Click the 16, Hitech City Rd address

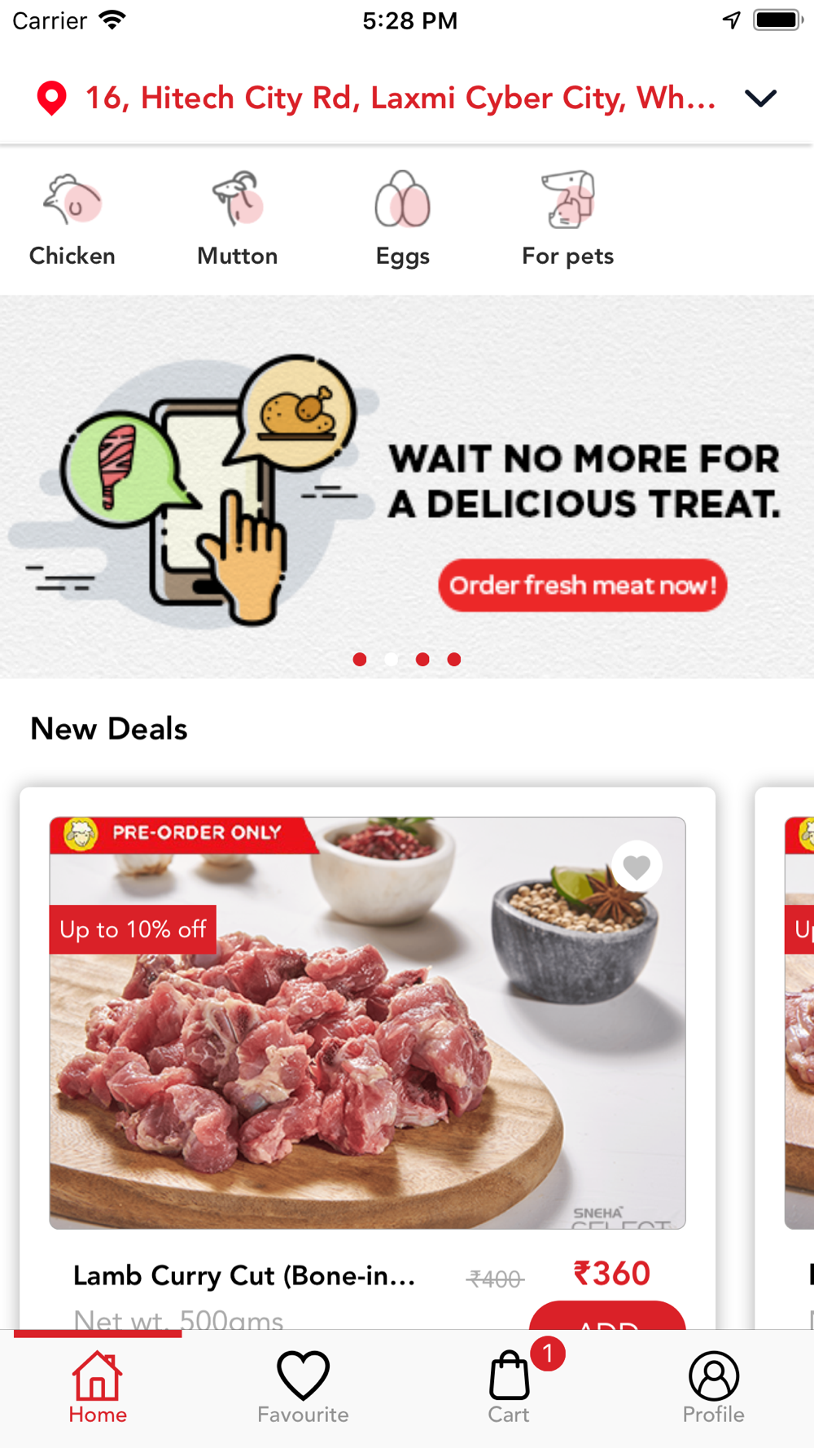click(400, 98)
